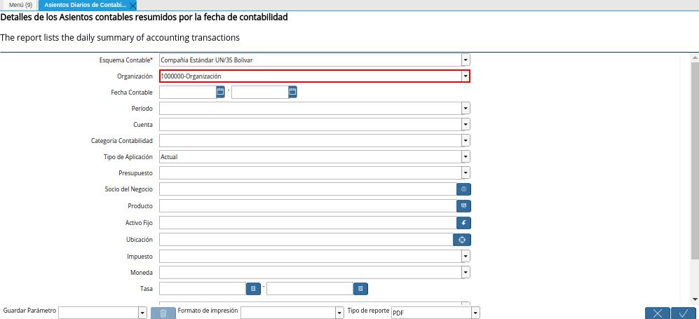This screenshot has height=319, width=699.
Task: Confirm the report with checkmark button
Action: (x=684, y=313)
